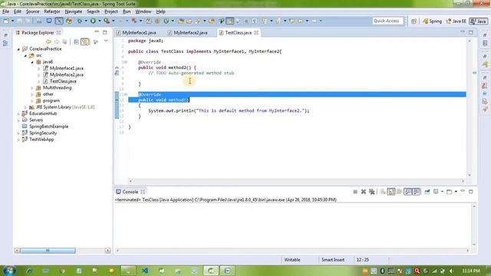Click the Pin Console green icon
The image size is (491, 276).
[427, 192]
